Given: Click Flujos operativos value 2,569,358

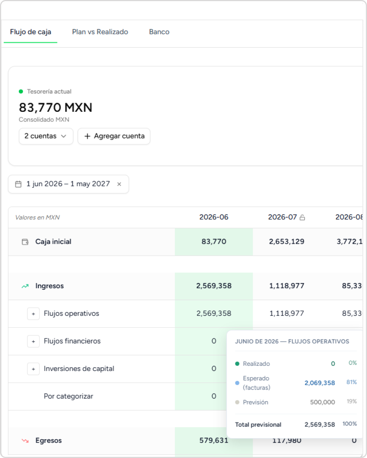Looking at the screenshot, I should [x=214, y=313].
